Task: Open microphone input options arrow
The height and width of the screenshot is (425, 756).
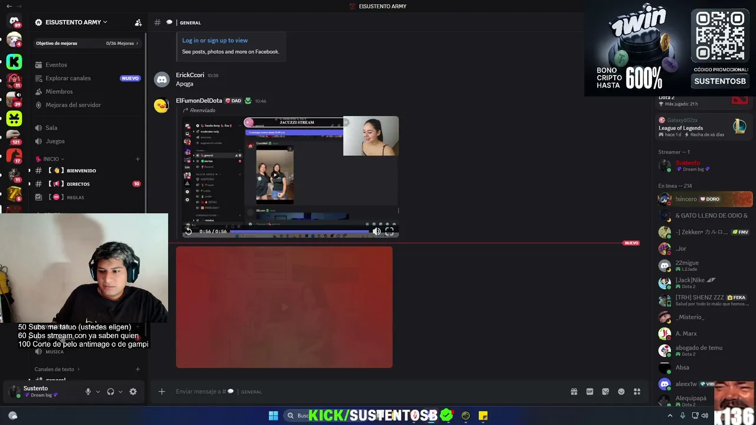Action: click(98, 391)
